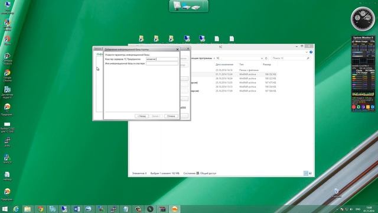Sort Explorer by 'Дата изменения' column
378x213 pixels.
tap(224, 64)
